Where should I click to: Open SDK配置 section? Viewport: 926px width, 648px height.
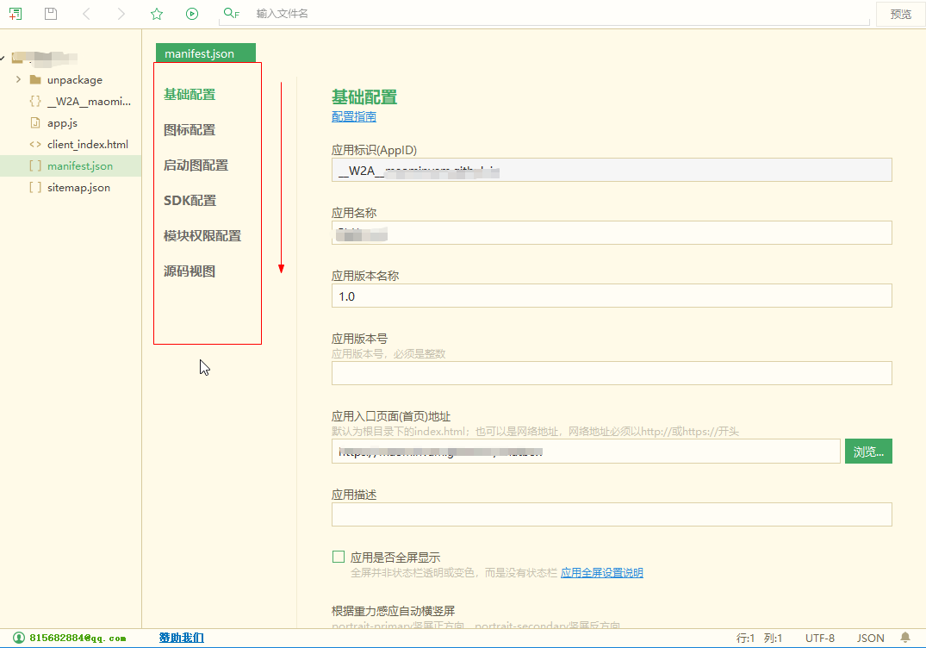[190, 201]
